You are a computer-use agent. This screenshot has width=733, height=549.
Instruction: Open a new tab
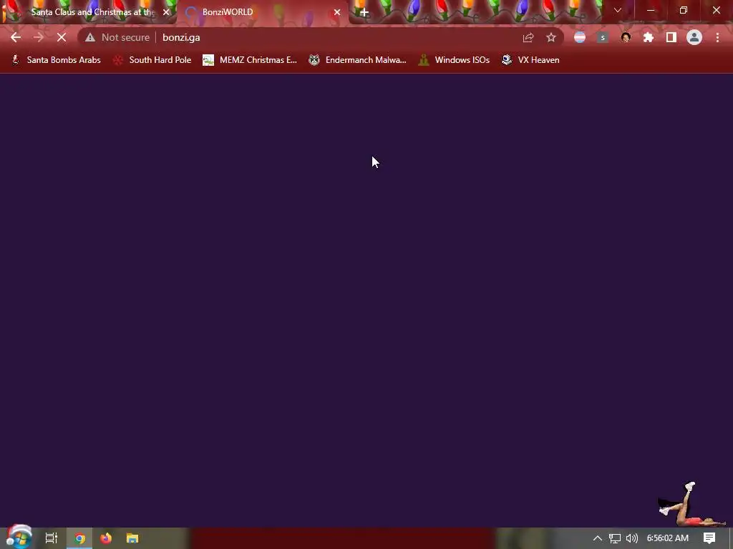click(x=364, y=12)
